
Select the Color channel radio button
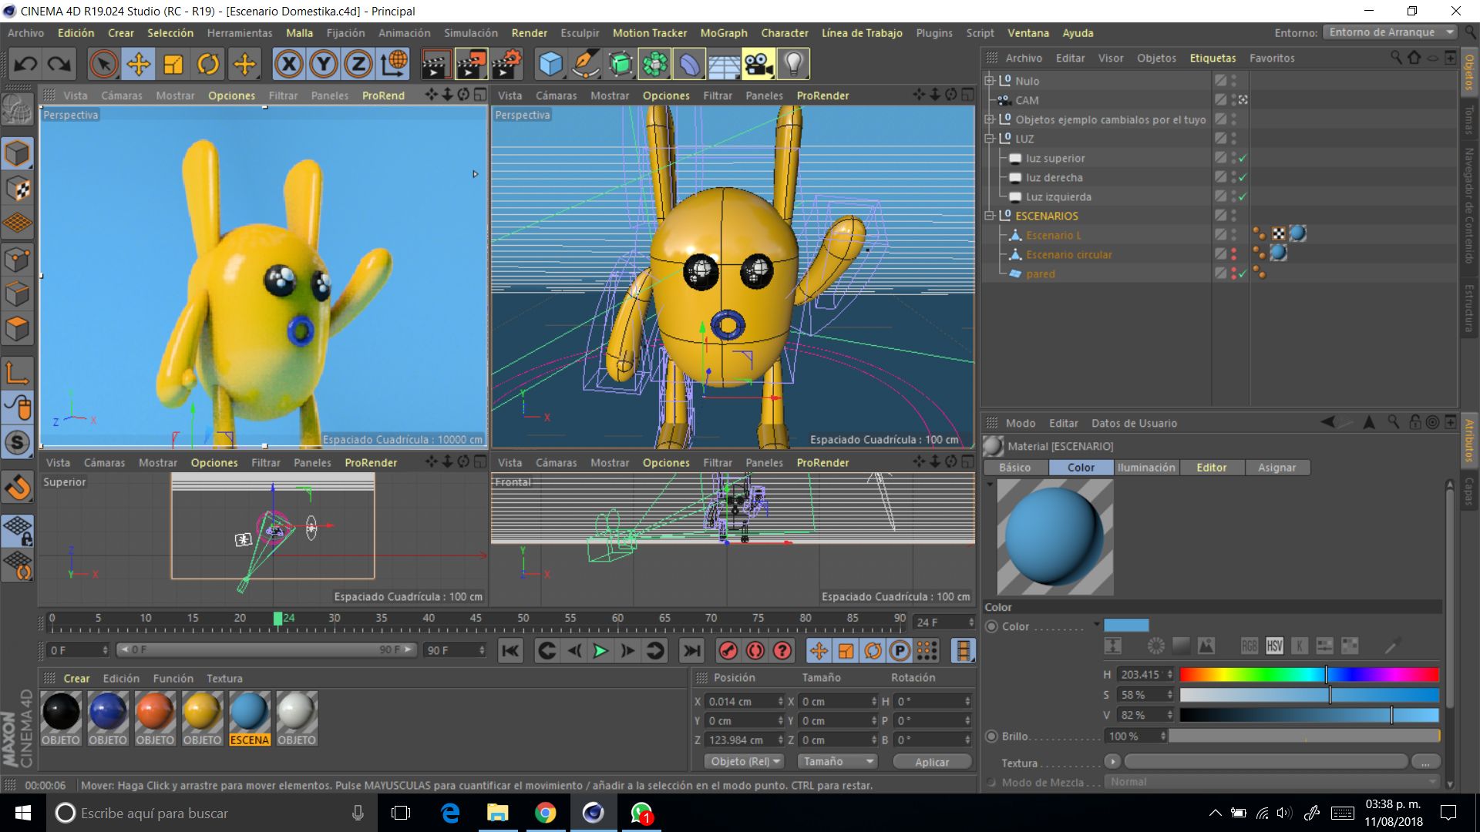click(x=992, y=626)
